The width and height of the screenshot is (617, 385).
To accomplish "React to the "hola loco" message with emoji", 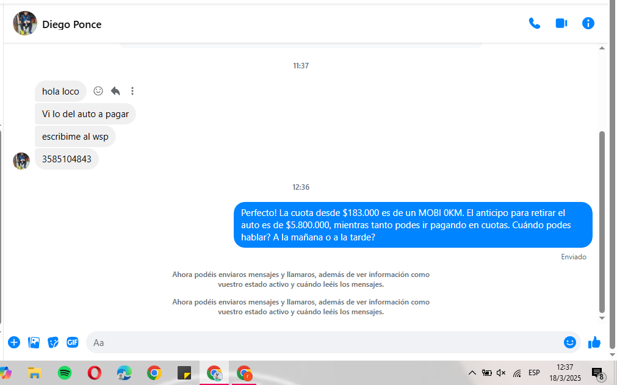I will tap(98, 92).
